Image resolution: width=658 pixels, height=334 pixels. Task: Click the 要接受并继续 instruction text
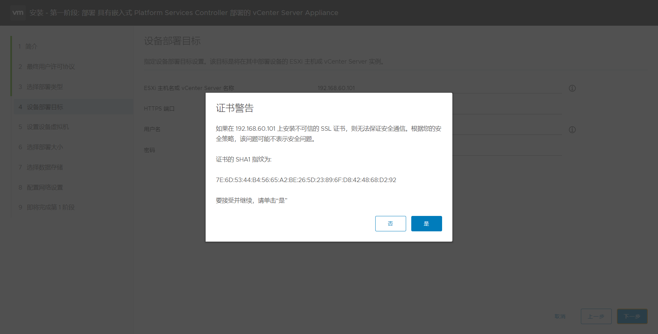pos(252,200)
